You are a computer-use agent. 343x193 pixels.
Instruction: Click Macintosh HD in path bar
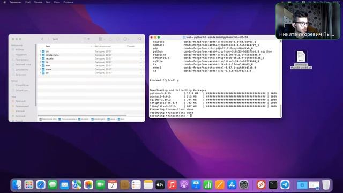[x=48, y=119]
